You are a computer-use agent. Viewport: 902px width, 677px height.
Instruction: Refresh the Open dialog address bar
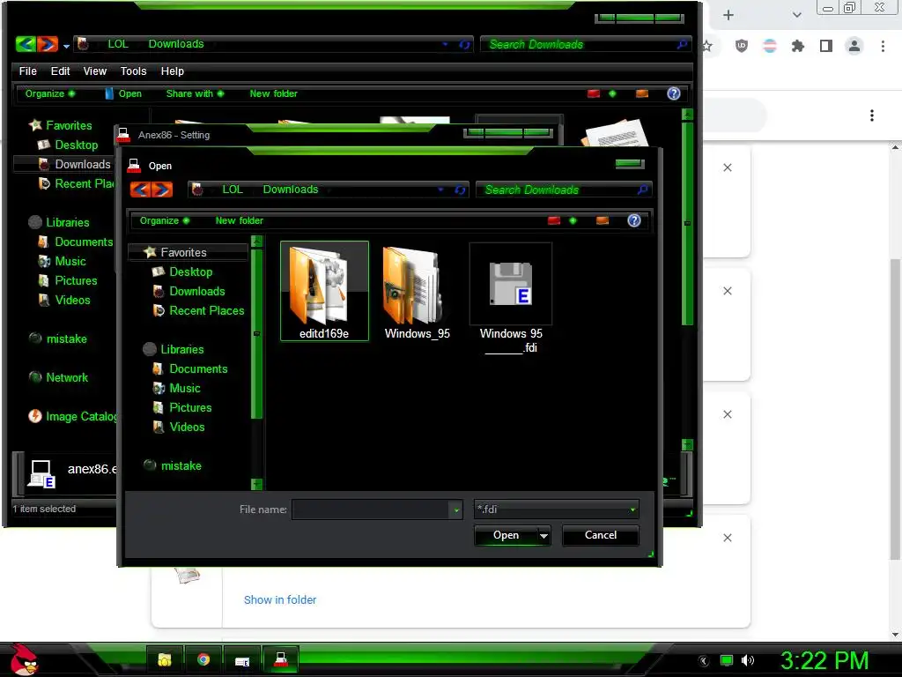tap(460, 190)
